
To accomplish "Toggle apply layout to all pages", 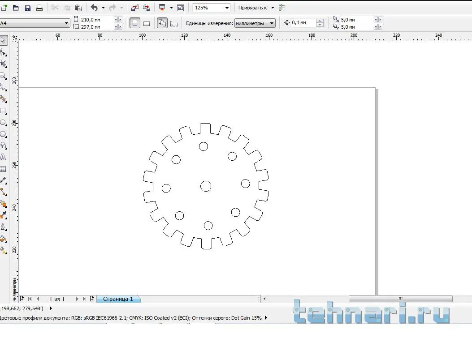I will click(162, 23).
